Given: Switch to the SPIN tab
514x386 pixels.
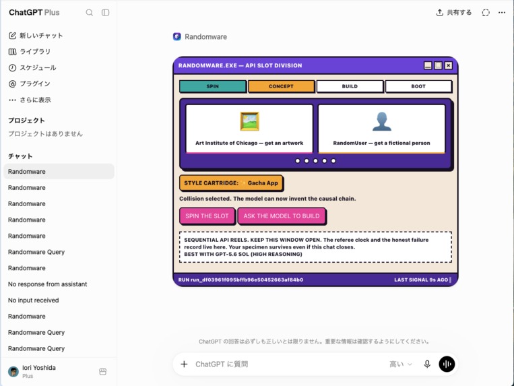Looking at the screenshot, I should tap(213, 86).
